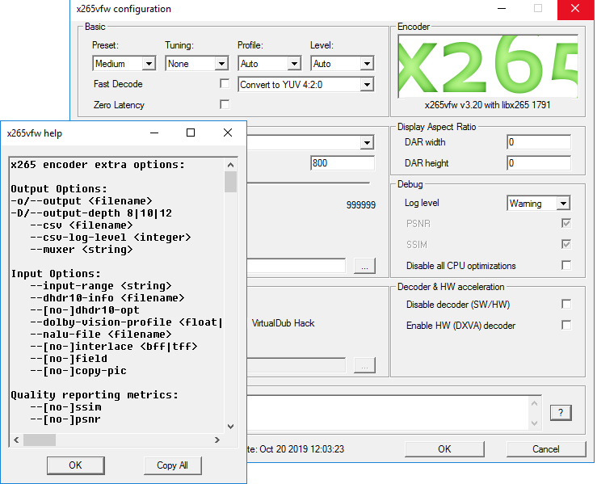Screen dimensions: 597x484
Task: Click the question mark help button
Action: tap(561, 413)
